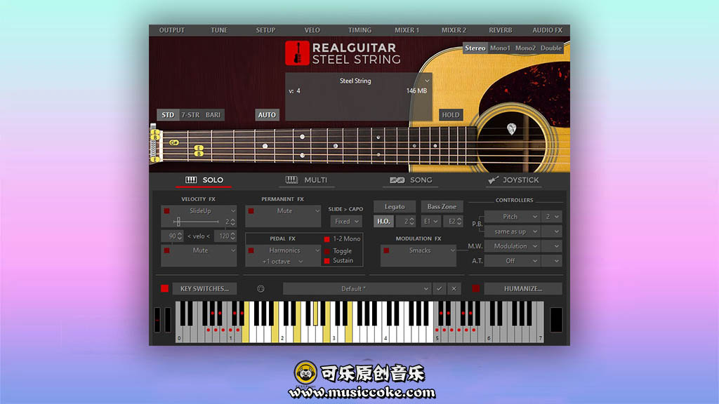719x404 pixels.
Task: Toggle the Permanent FX Mute red indicator
Action: (251, 210)
